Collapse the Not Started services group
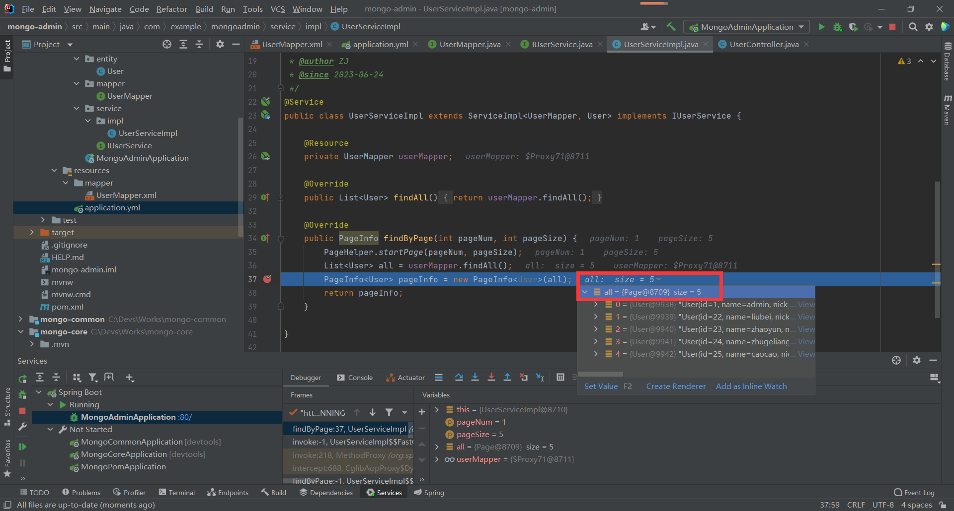Image resolution: width=954 pixels, height=511 pixels. click(50, 429)
